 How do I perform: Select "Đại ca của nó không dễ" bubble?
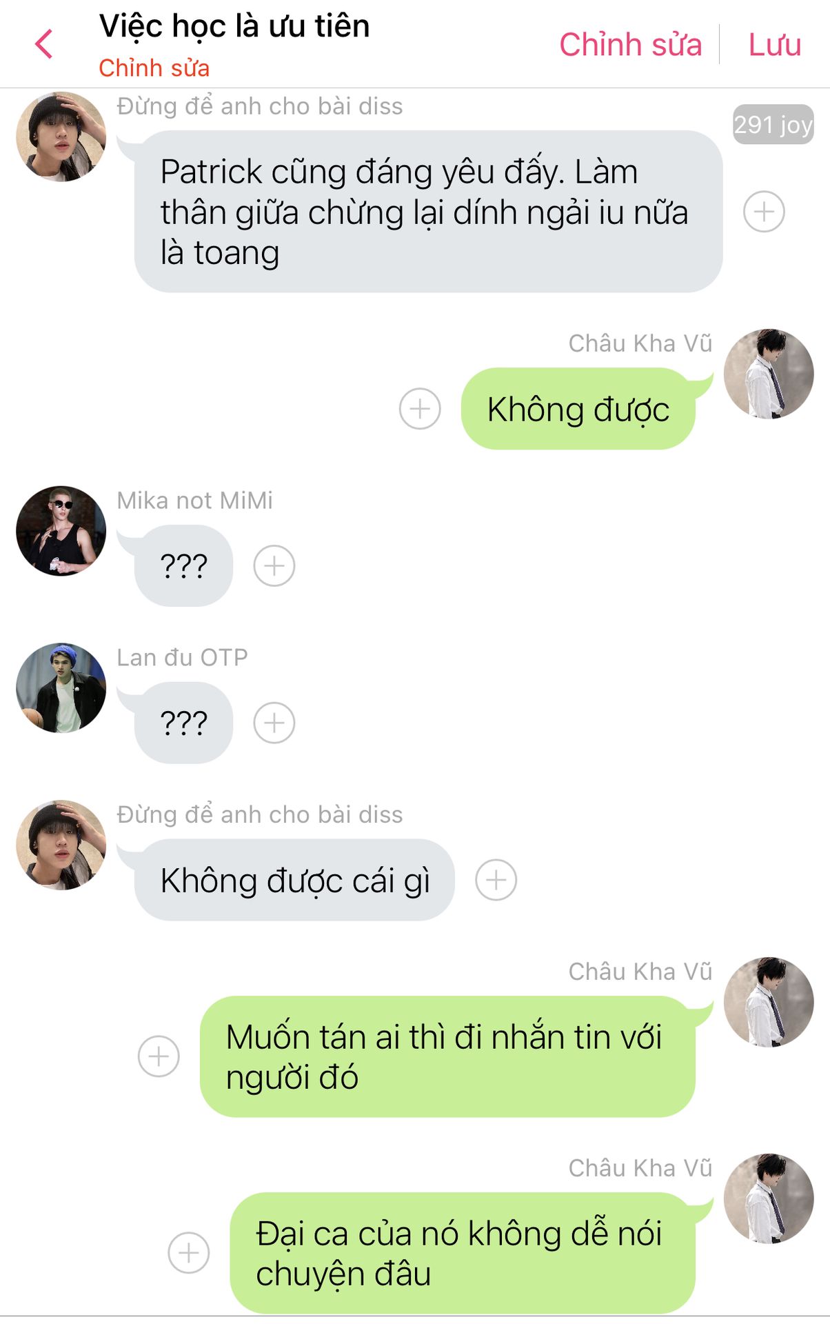pos(463,1253)
